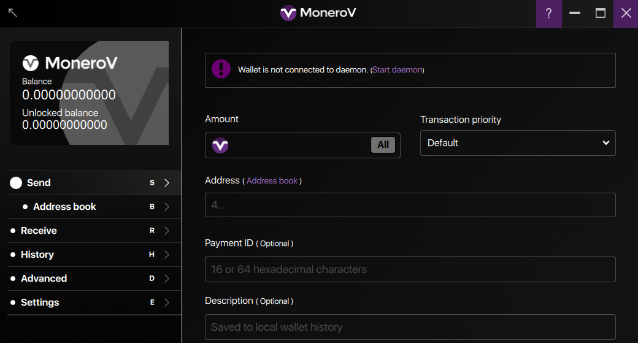Go to Address book in sidebar
The image size is (638, 343).
(94, 207)
